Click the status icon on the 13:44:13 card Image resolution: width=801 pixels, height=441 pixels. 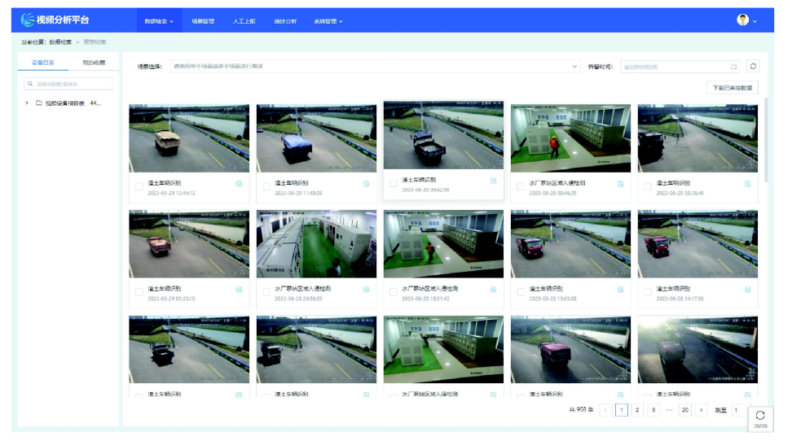(x=239, y=184)
